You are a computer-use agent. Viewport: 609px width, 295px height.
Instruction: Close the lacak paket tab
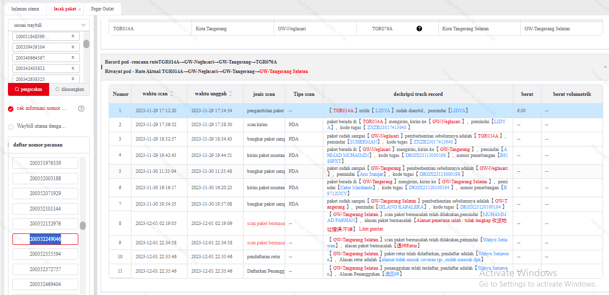[79, 9]
